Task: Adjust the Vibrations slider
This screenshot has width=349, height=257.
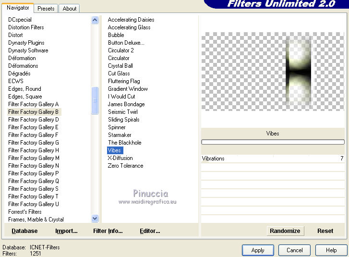Action: click(x=273, y=159)
